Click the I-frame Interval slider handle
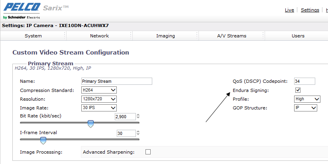Image resolution: width=328 pixels, height=164 pixels. click(43, 140)
